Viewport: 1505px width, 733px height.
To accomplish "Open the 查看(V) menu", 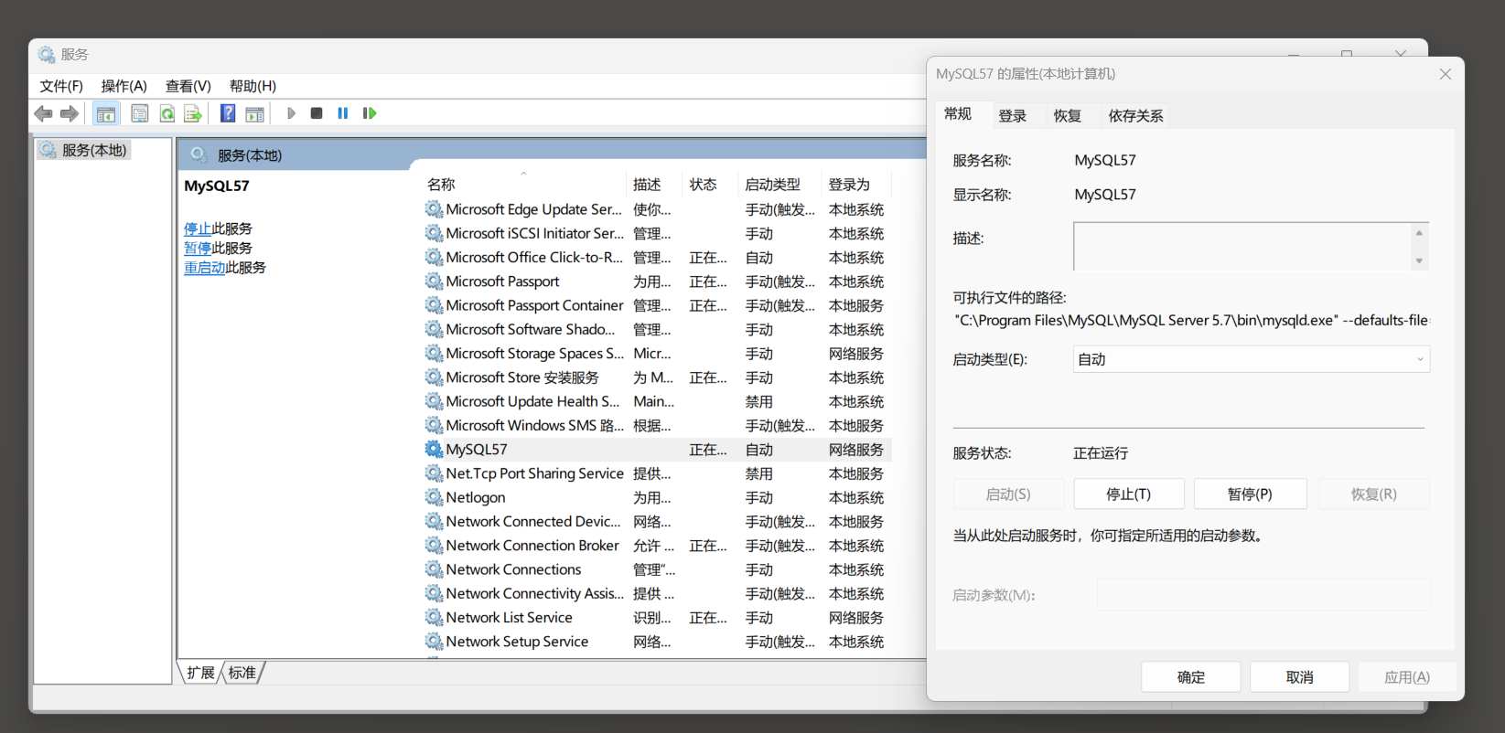I will pos(188,86).
